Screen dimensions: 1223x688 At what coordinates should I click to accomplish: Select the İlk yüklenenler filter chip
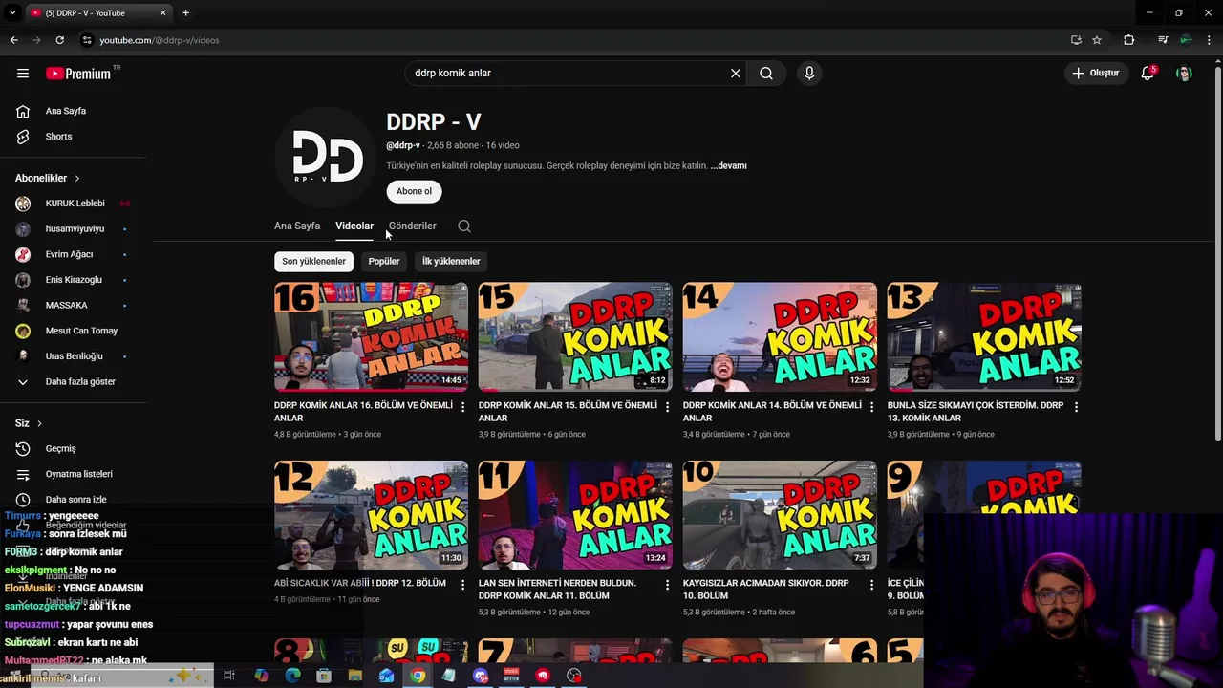(451, 261)
